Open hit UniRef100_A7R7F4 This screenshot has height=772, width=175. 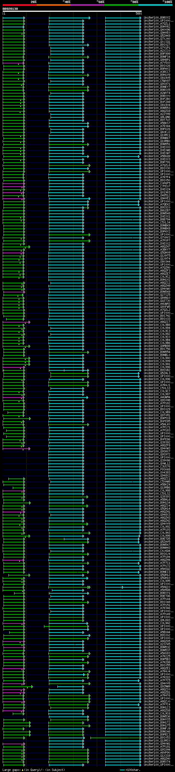pyautogui.click(x=157, y=177)
